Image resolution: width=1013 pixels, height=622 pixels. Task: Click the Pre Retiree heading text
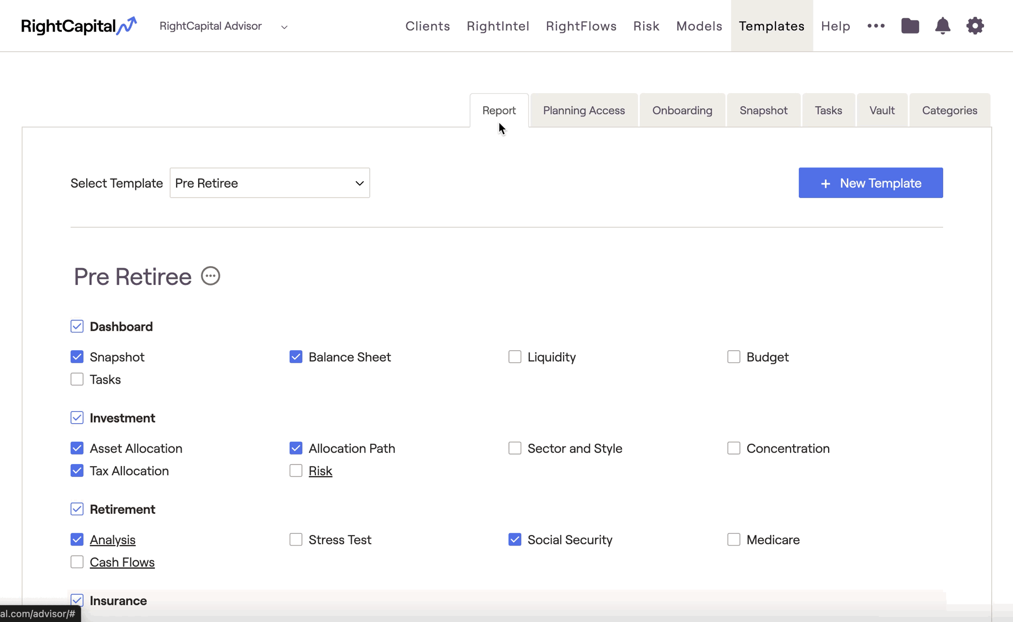click(x=133, y=276)
